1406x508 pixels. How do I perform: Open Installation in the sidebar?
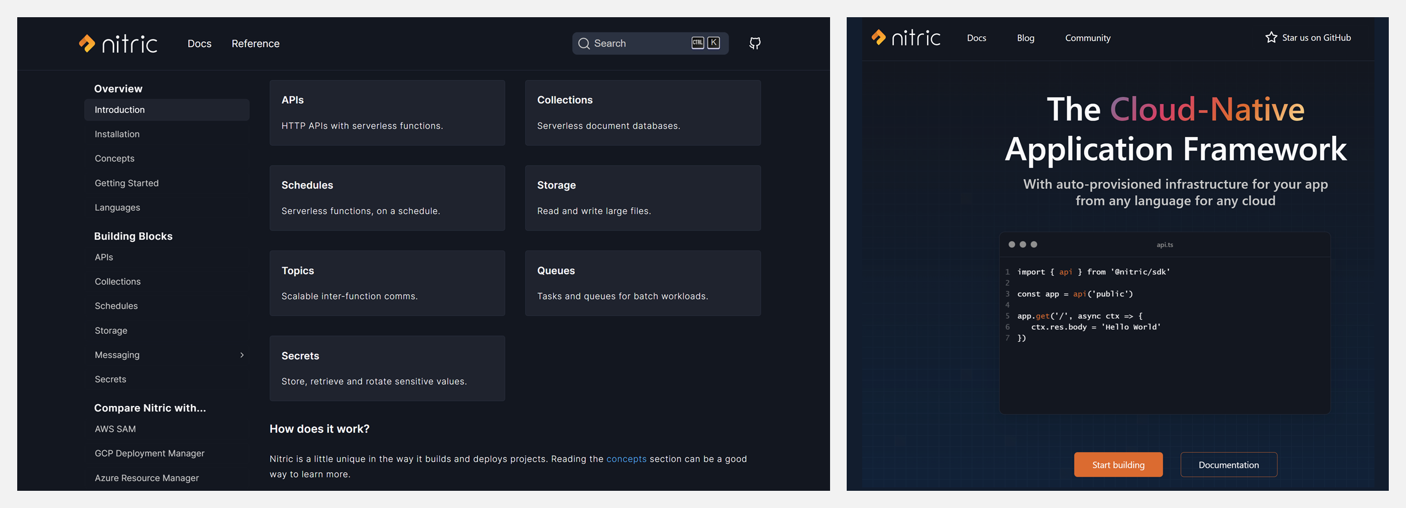click(x=117, y=134)
